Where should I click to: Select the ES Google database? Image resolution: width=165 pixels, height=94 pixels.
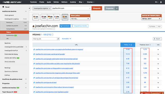[65, 17]
